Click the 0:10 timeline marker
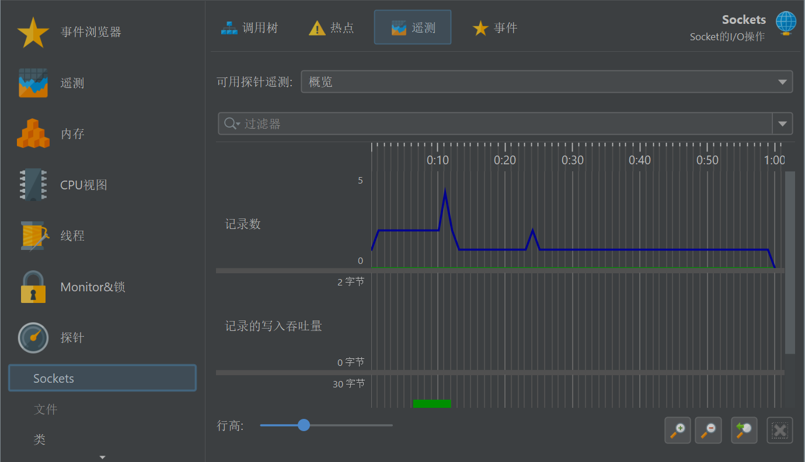 pos(438,160)
